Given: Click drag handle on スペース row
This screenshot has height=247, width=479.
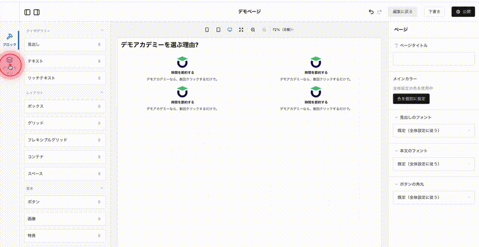Looking at the screenshot, I should tap(99, 173).
